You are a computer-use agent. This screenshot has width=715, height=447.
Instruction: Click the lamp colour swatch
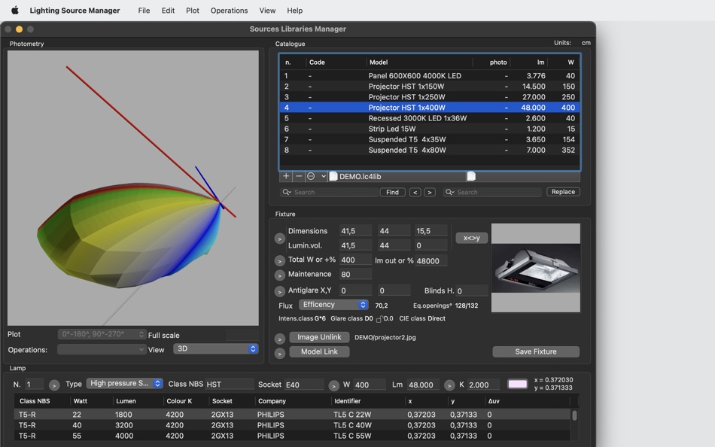point(518,384)
